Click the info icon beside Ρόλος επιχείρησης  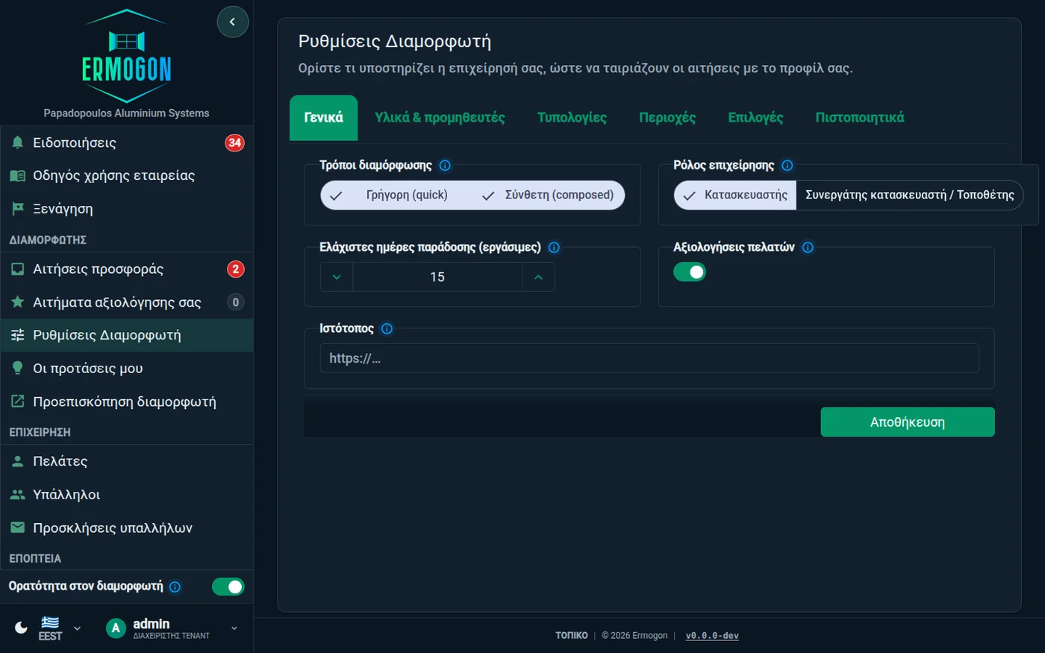pyautogui.click(x=787, y=166)
